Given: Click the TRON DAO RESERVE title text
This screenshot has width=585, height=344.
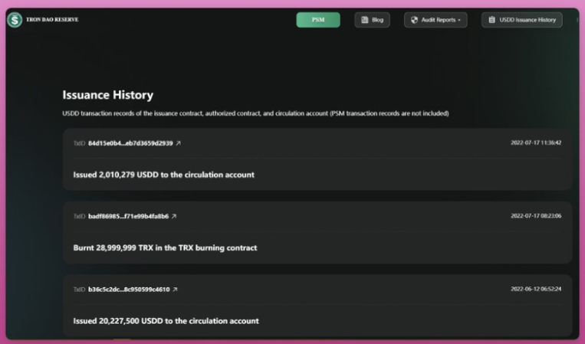Looking at the screenshot, I should (x=52, y=20).
